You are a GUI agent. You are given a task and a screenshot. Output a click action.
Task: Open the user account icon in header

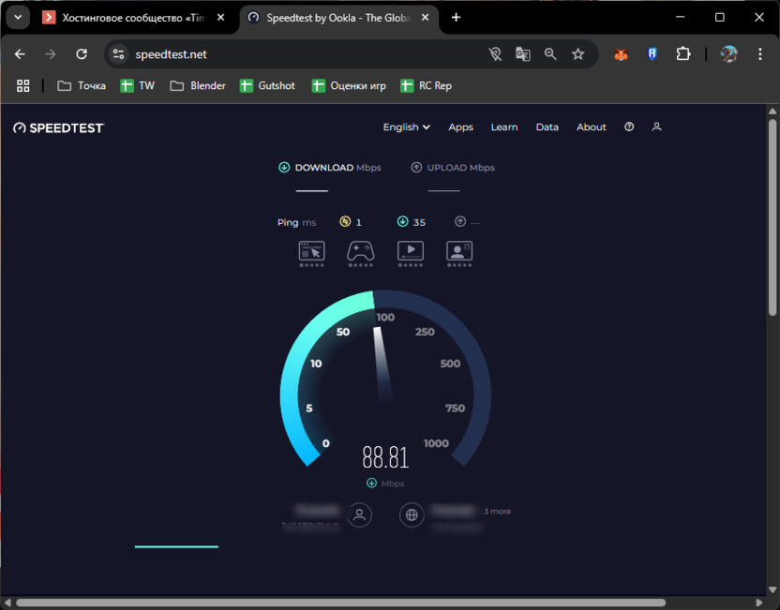click(x=656, y=127)
